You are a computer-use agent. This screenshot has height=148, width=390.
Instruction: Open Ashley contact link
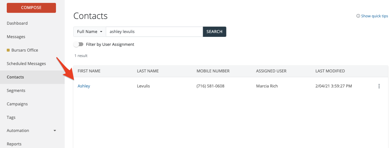tap(84, 86)
